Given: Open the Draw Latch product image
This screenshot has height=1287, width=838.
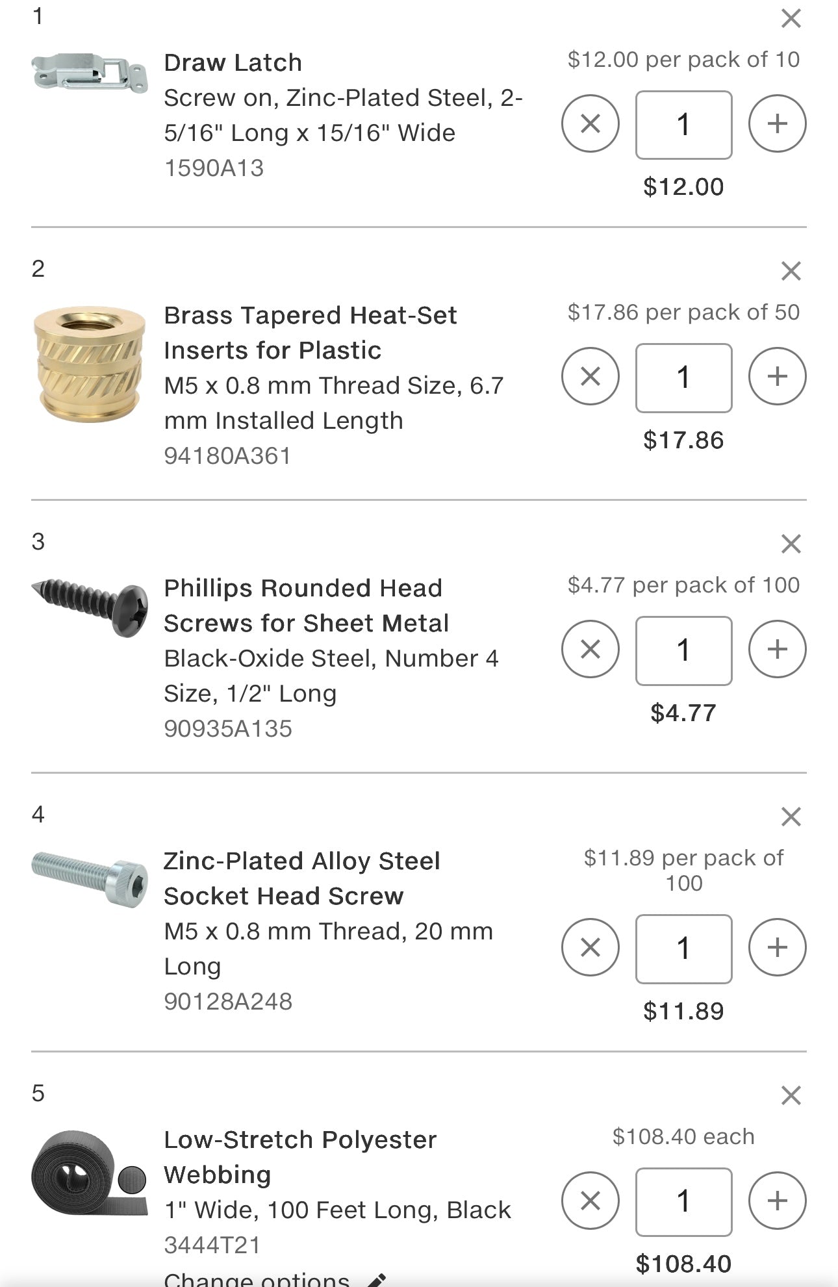Looking at the screenshot, I should [90, 72].
